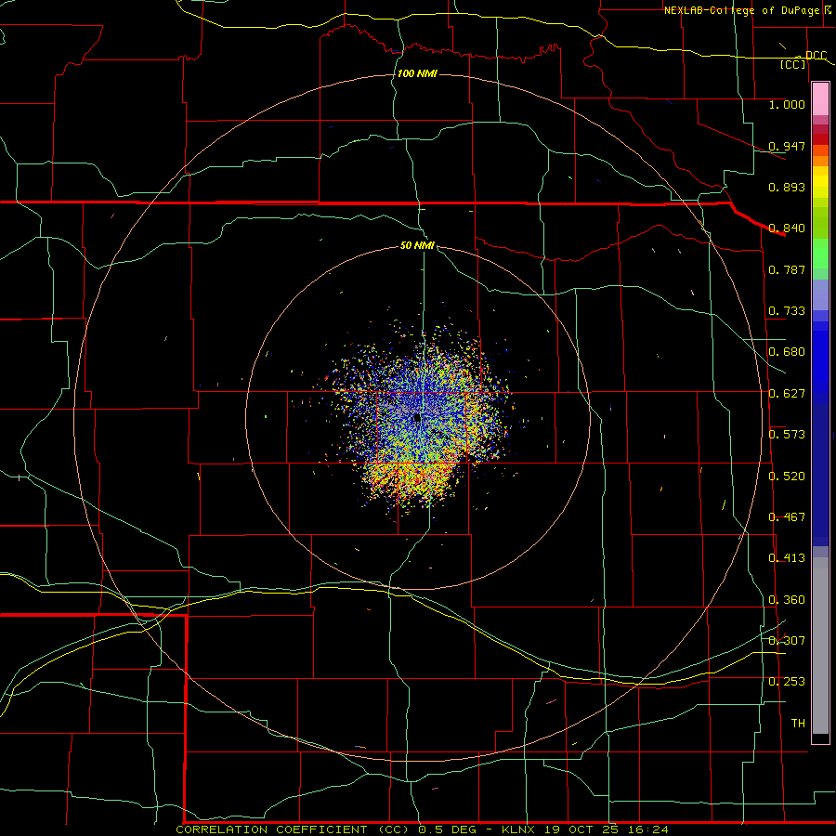
Task: Click the "100 NMI" range ring label
Action: tap(417, 73)
